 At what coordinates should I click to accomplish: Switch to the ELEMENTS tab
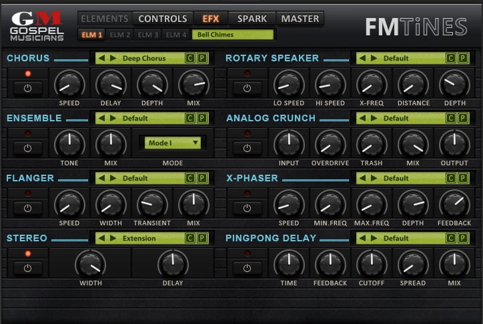(105, 19)
